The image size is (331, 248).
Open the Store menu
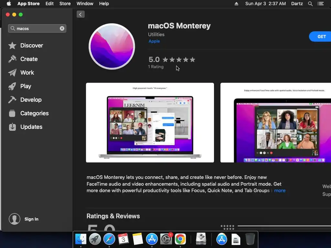[65, 4]
